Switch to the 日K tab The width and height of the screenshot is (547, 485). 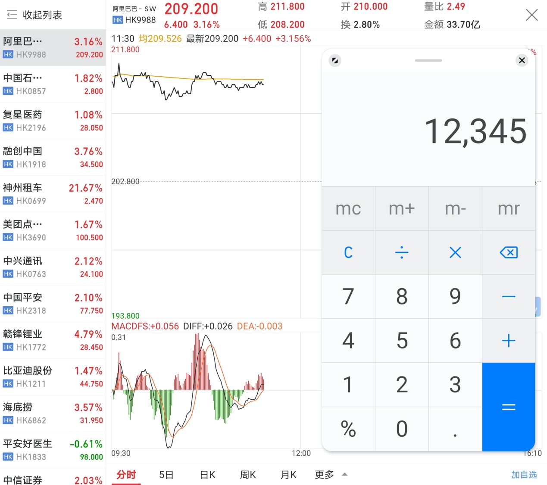(207, 474)
